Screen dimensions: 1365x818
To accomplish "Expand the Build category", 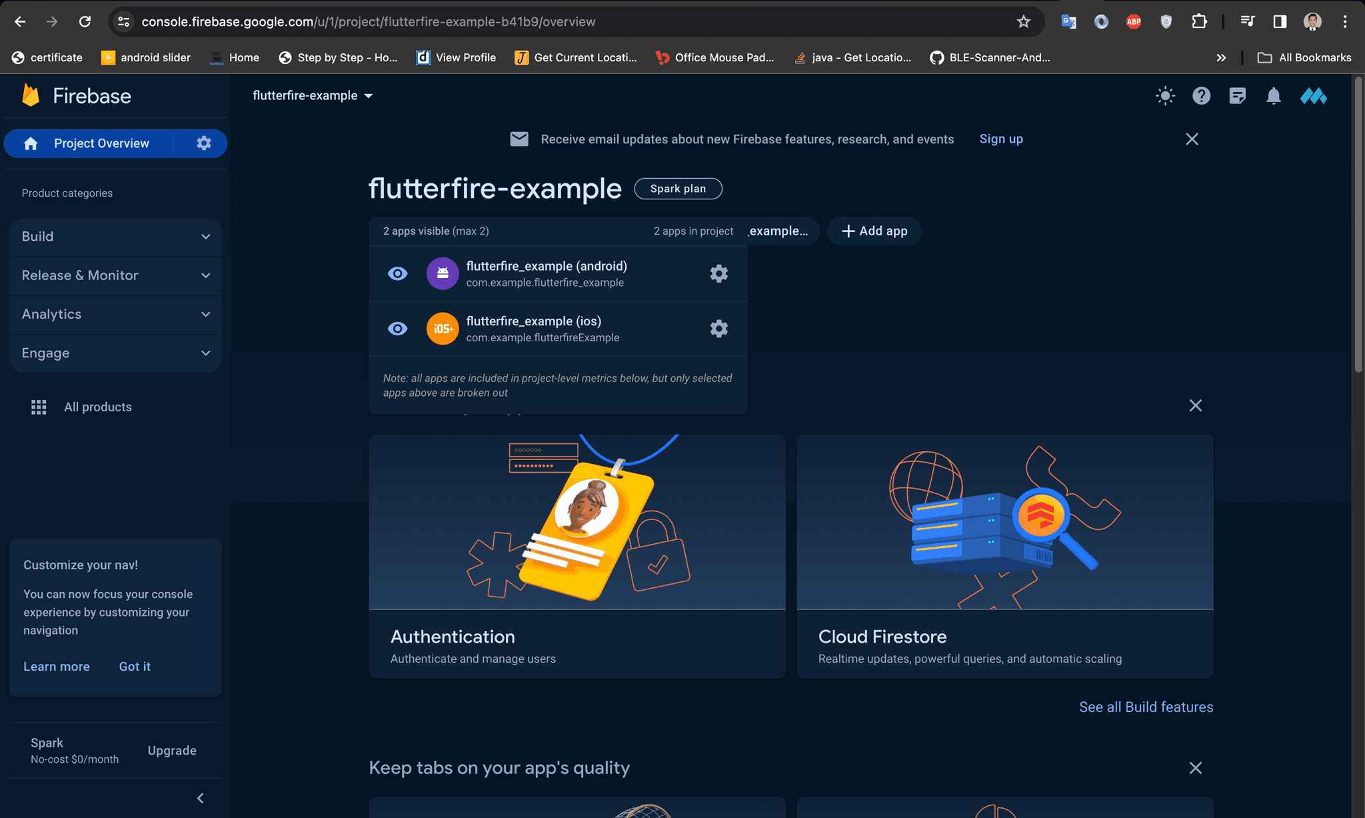I will point(115,237).
